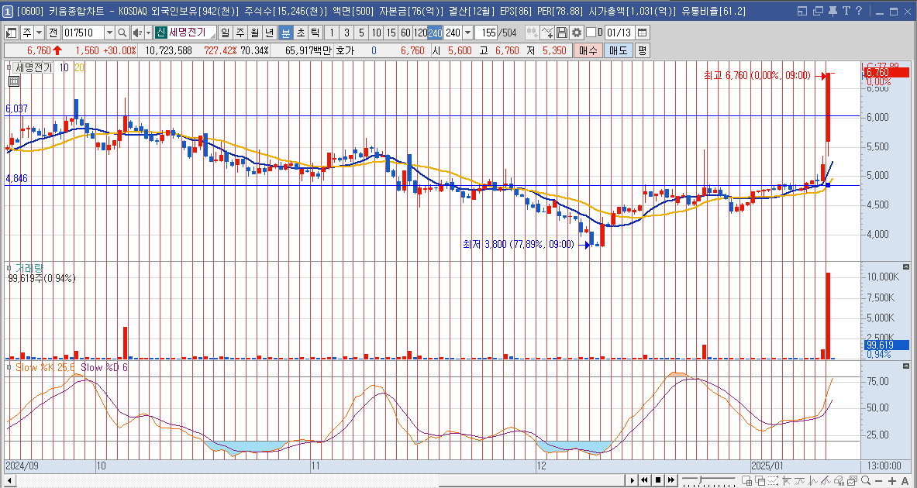This screenshot has width=917, height=488.
Task: Click the chart picture overlay icon
Action: tap(852, 479)
